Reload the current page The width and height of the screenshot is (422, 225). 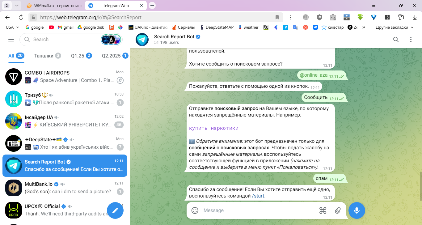[x=21, y=17]
